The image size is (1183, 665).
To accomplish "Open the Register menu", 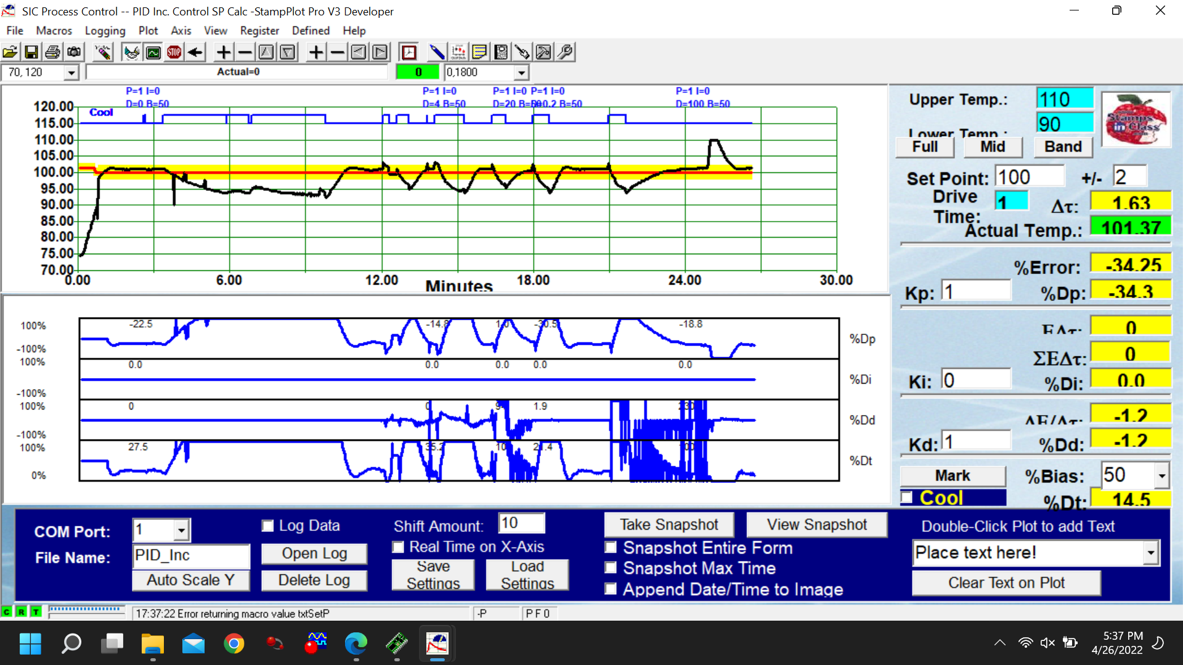I will pos(259,31).
